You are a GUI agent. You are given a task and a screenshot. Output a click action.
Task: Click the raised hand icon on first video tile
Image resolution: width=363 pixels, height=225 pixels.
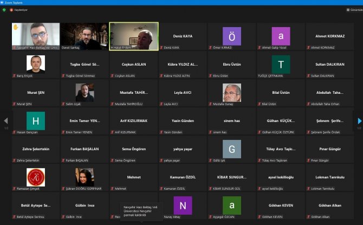click(16, 26)
